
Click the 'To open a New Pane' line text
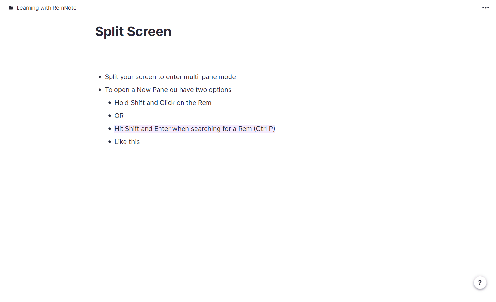pyautogui.click(x=168, y=90)
